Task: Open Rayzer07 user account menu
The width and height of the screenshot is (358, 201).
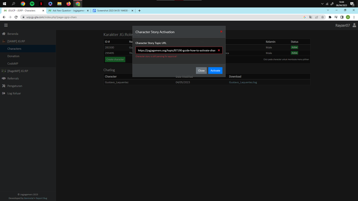Action: (346, 25)
